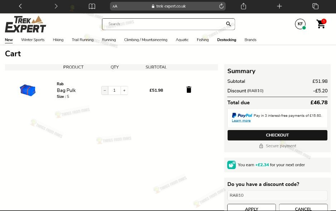Open the Hiking category
The width and height of the screenshot is (336, 211).
pyautogui.click(x=58, y=40)
